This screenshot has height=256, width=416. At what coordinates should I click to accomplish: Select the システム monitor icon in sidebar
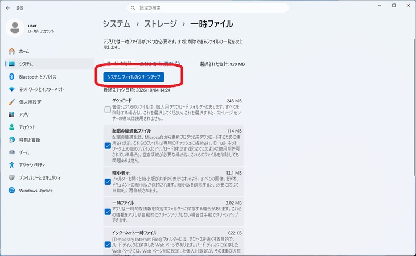point(12,64)
